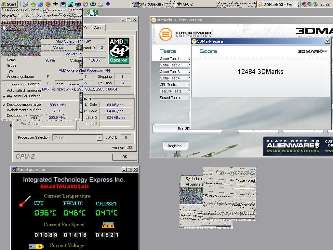333x250 pixels.
Task: Click the instructions text MMX, 3DNow!, SSE
Action: coord(80,89)
